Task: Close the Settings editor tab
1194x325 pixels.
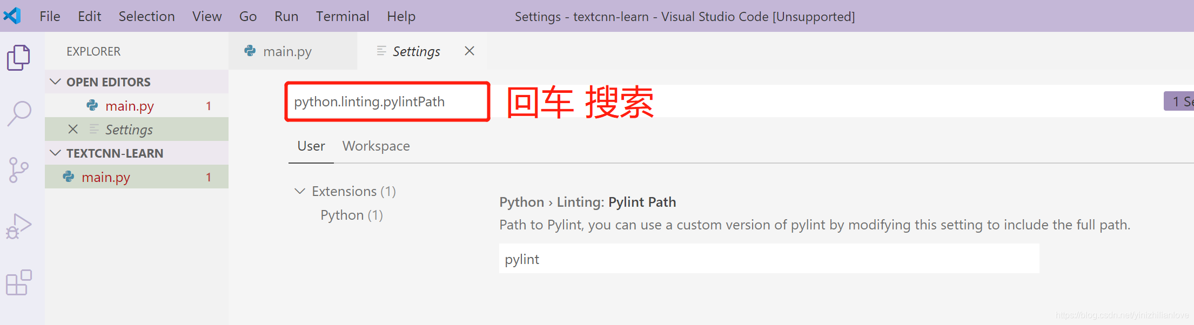Action: (x=469, y=51)
